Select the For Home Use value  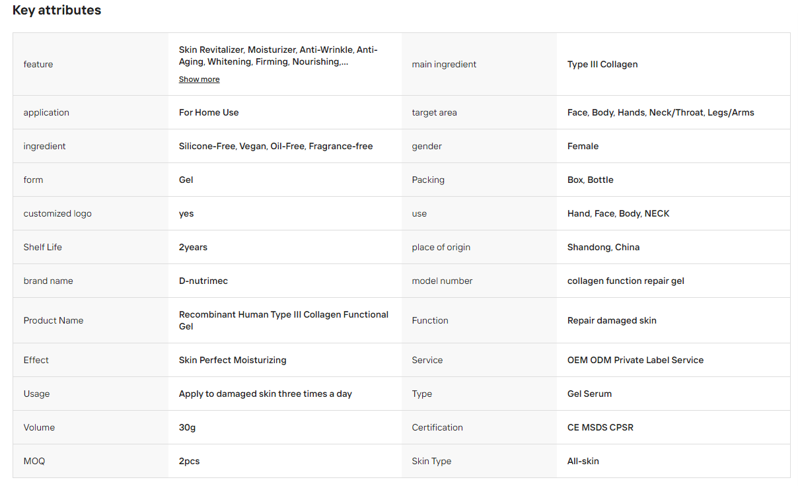coord(209,112)
